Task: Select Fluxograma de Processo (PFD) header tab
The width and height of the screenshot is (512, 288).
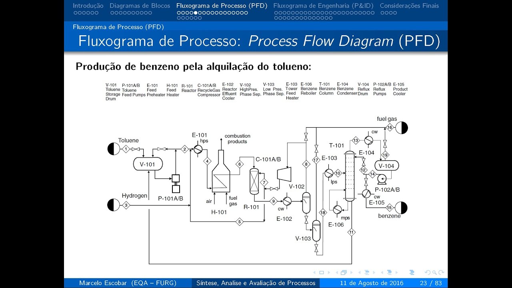Action: point(222,6)
